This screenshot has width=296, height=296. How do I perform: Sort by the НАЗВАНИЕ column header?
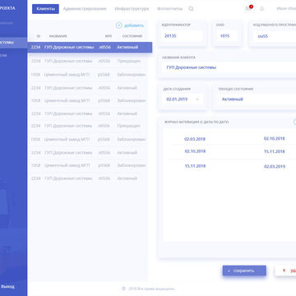click(x=58, y=36)
